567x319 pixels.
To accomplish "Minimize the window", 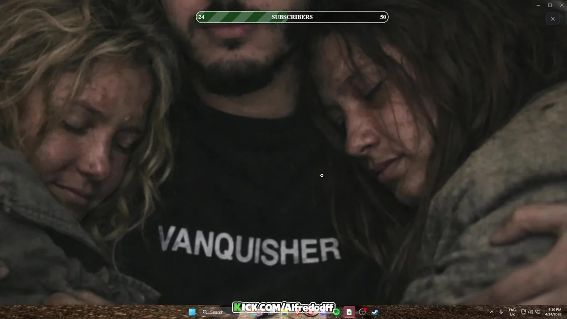I will pos(538,5).
